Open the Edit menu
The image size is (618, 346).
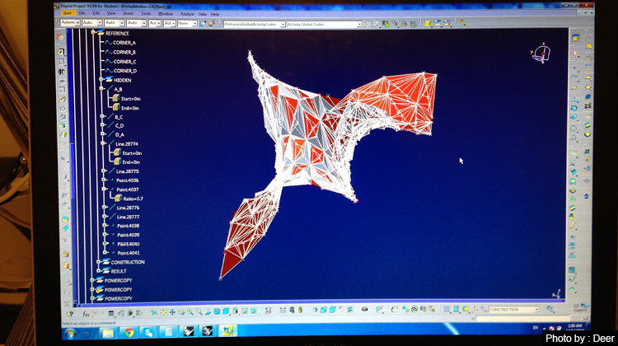point(96,13)
